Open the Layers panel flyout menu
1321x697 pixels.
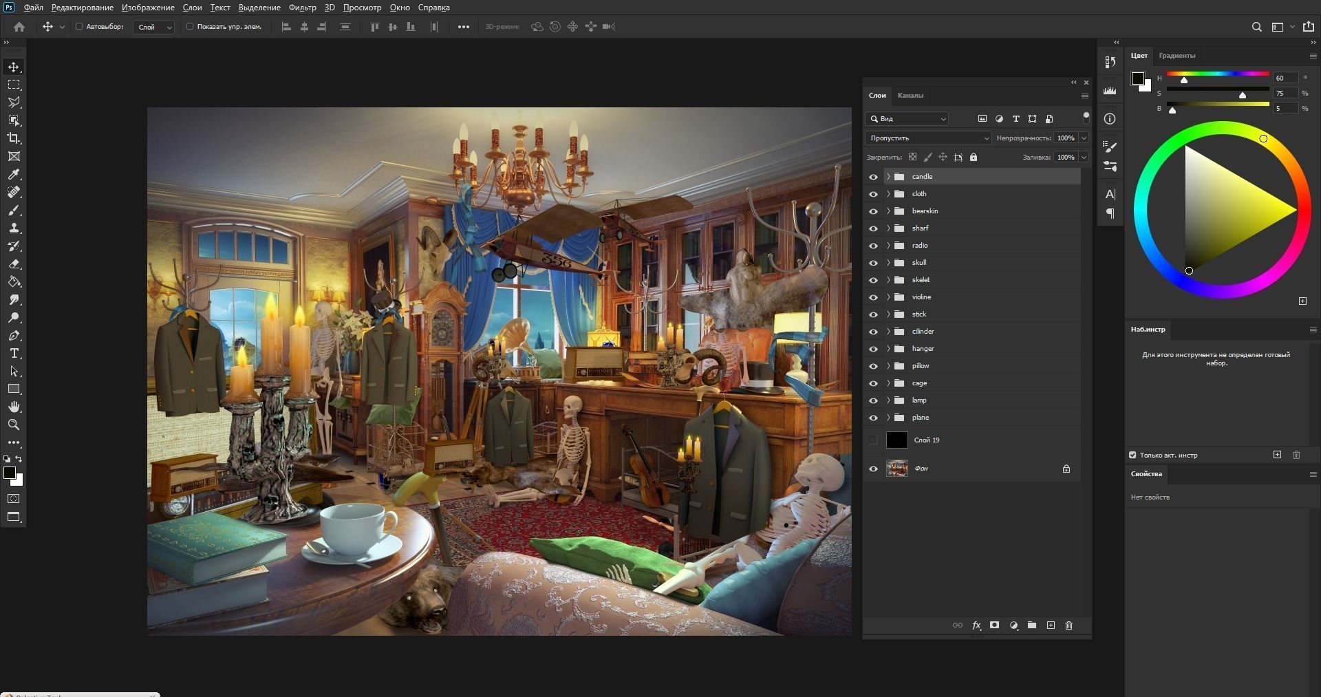1085,96
